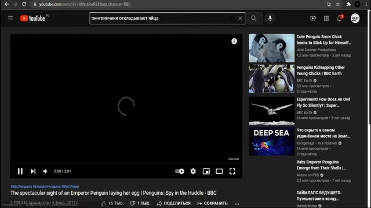The height and width of the screenshot is (208, 371).
Task: Click the browser forward arrow
Action: click(x=16, y=4)
